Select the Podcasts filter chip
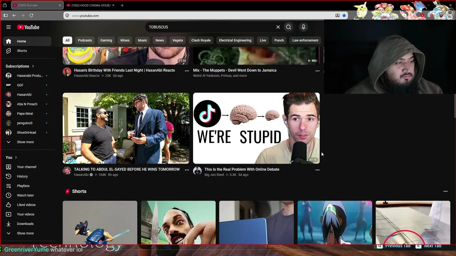 85,40
